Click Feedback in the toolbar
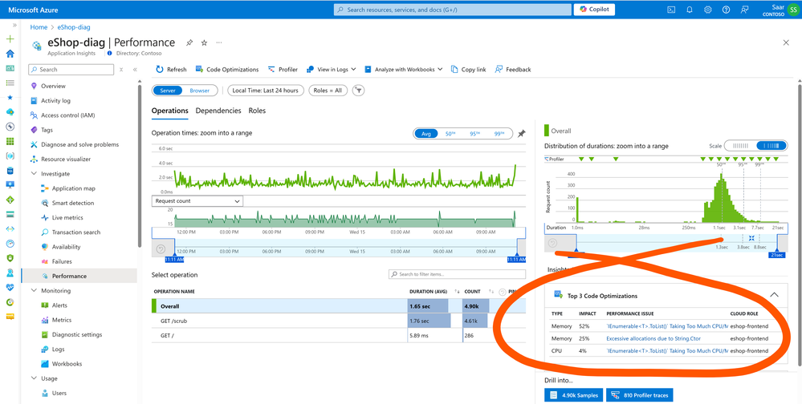This screenshot has width=802, height=404. [513, 70]
